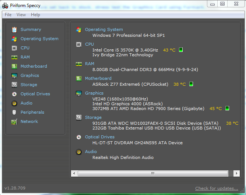Click the Optical Drives heading link in summary
The image size is (246, 195).
click(x=100, y=137)
